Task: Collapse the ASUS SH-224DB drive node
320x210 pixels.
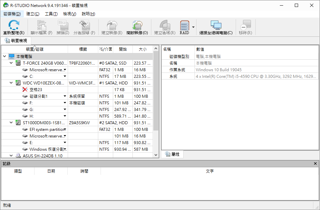Action: click(x=11, y=156)
